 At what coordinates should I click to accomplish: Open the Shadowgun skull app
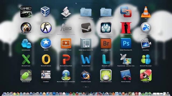point(106,28)
